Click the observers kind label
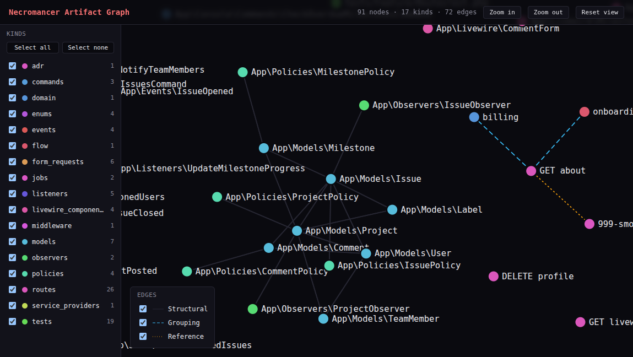 50,258
